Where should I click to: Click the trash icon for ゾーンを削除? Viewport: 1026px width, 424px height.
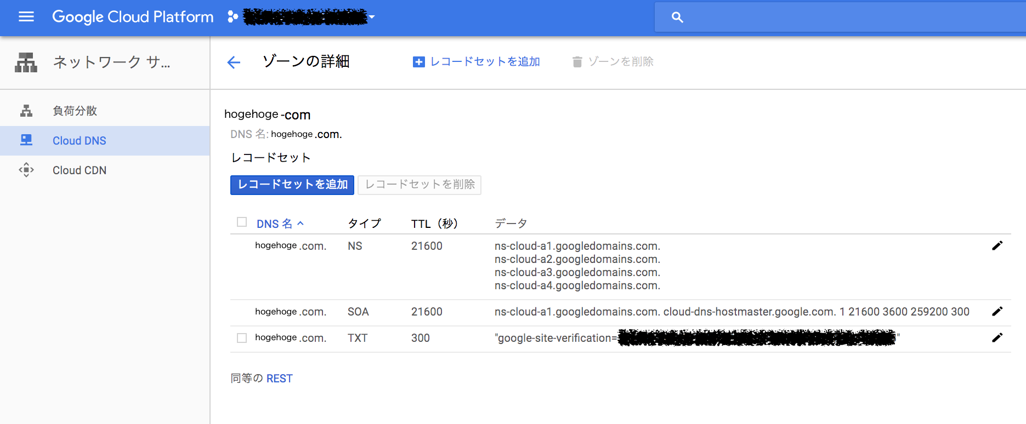point(577,62)
